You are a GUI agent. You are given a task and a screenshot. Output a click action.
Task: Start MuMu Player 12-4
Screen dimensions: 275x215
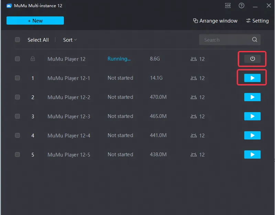click(252, 135)
